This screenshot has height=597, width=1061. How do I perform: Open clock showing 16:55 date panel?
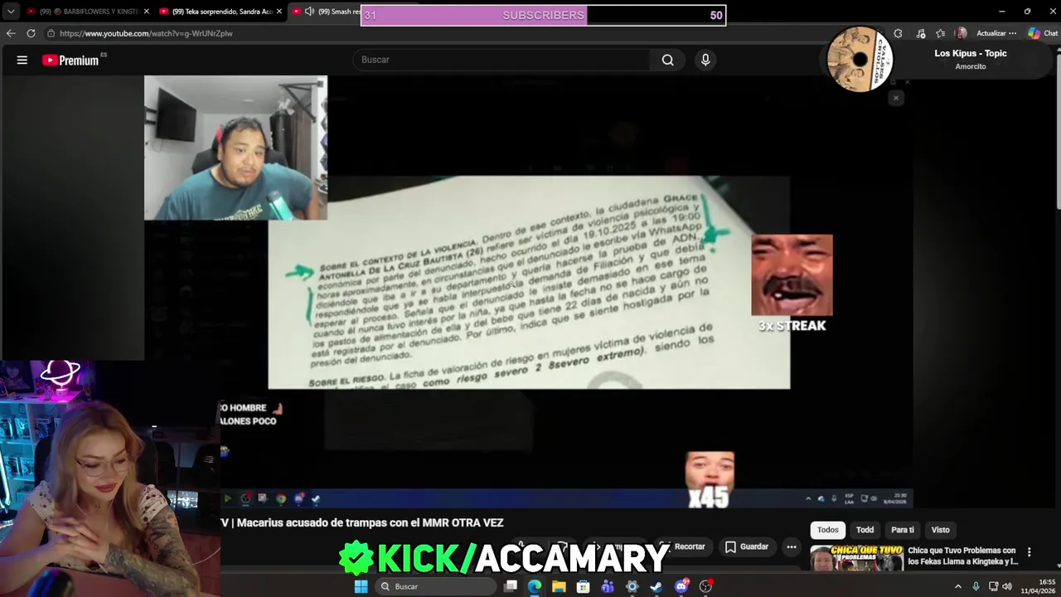1038,586
